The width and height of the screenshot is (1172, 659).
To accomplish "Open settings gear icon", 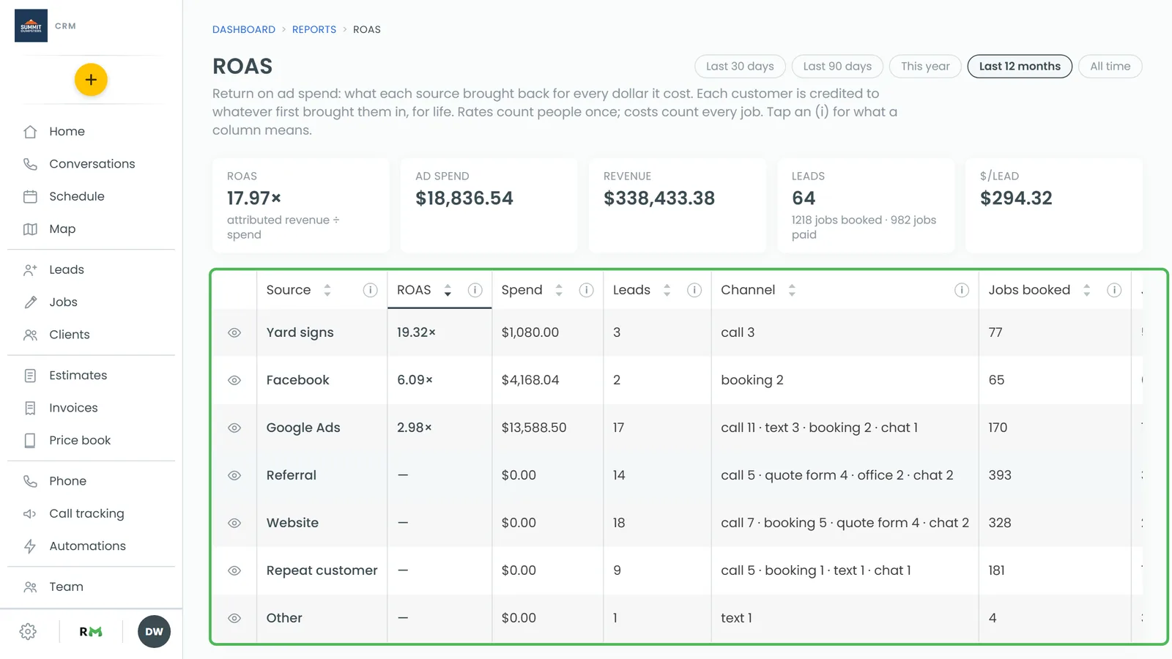I will click(x=28, y=632).
